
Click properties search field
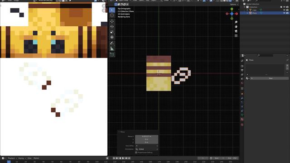[266, 55]
